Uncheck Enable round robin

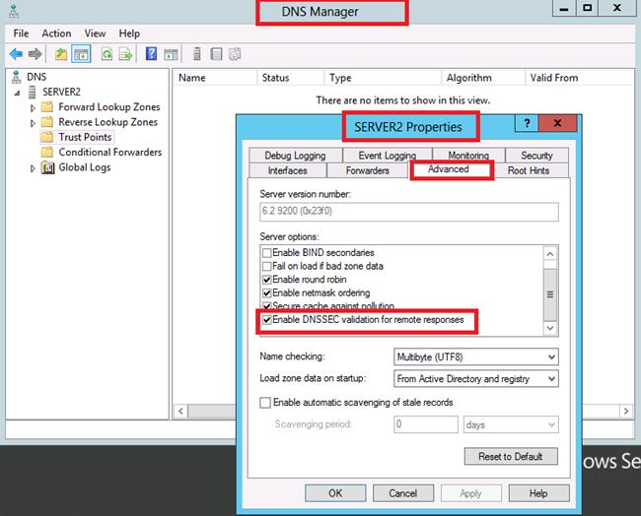pos(266,280)
